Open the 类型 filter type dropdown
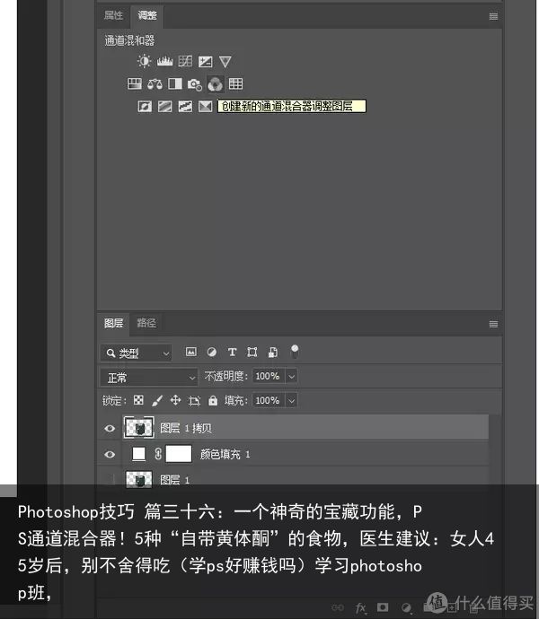Screen dimensions: 539x619 136,353
